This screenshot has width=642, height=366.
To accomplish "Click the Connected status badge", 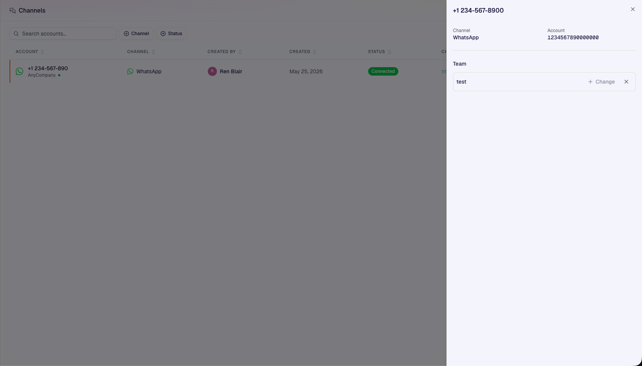I will click(383, 71).
